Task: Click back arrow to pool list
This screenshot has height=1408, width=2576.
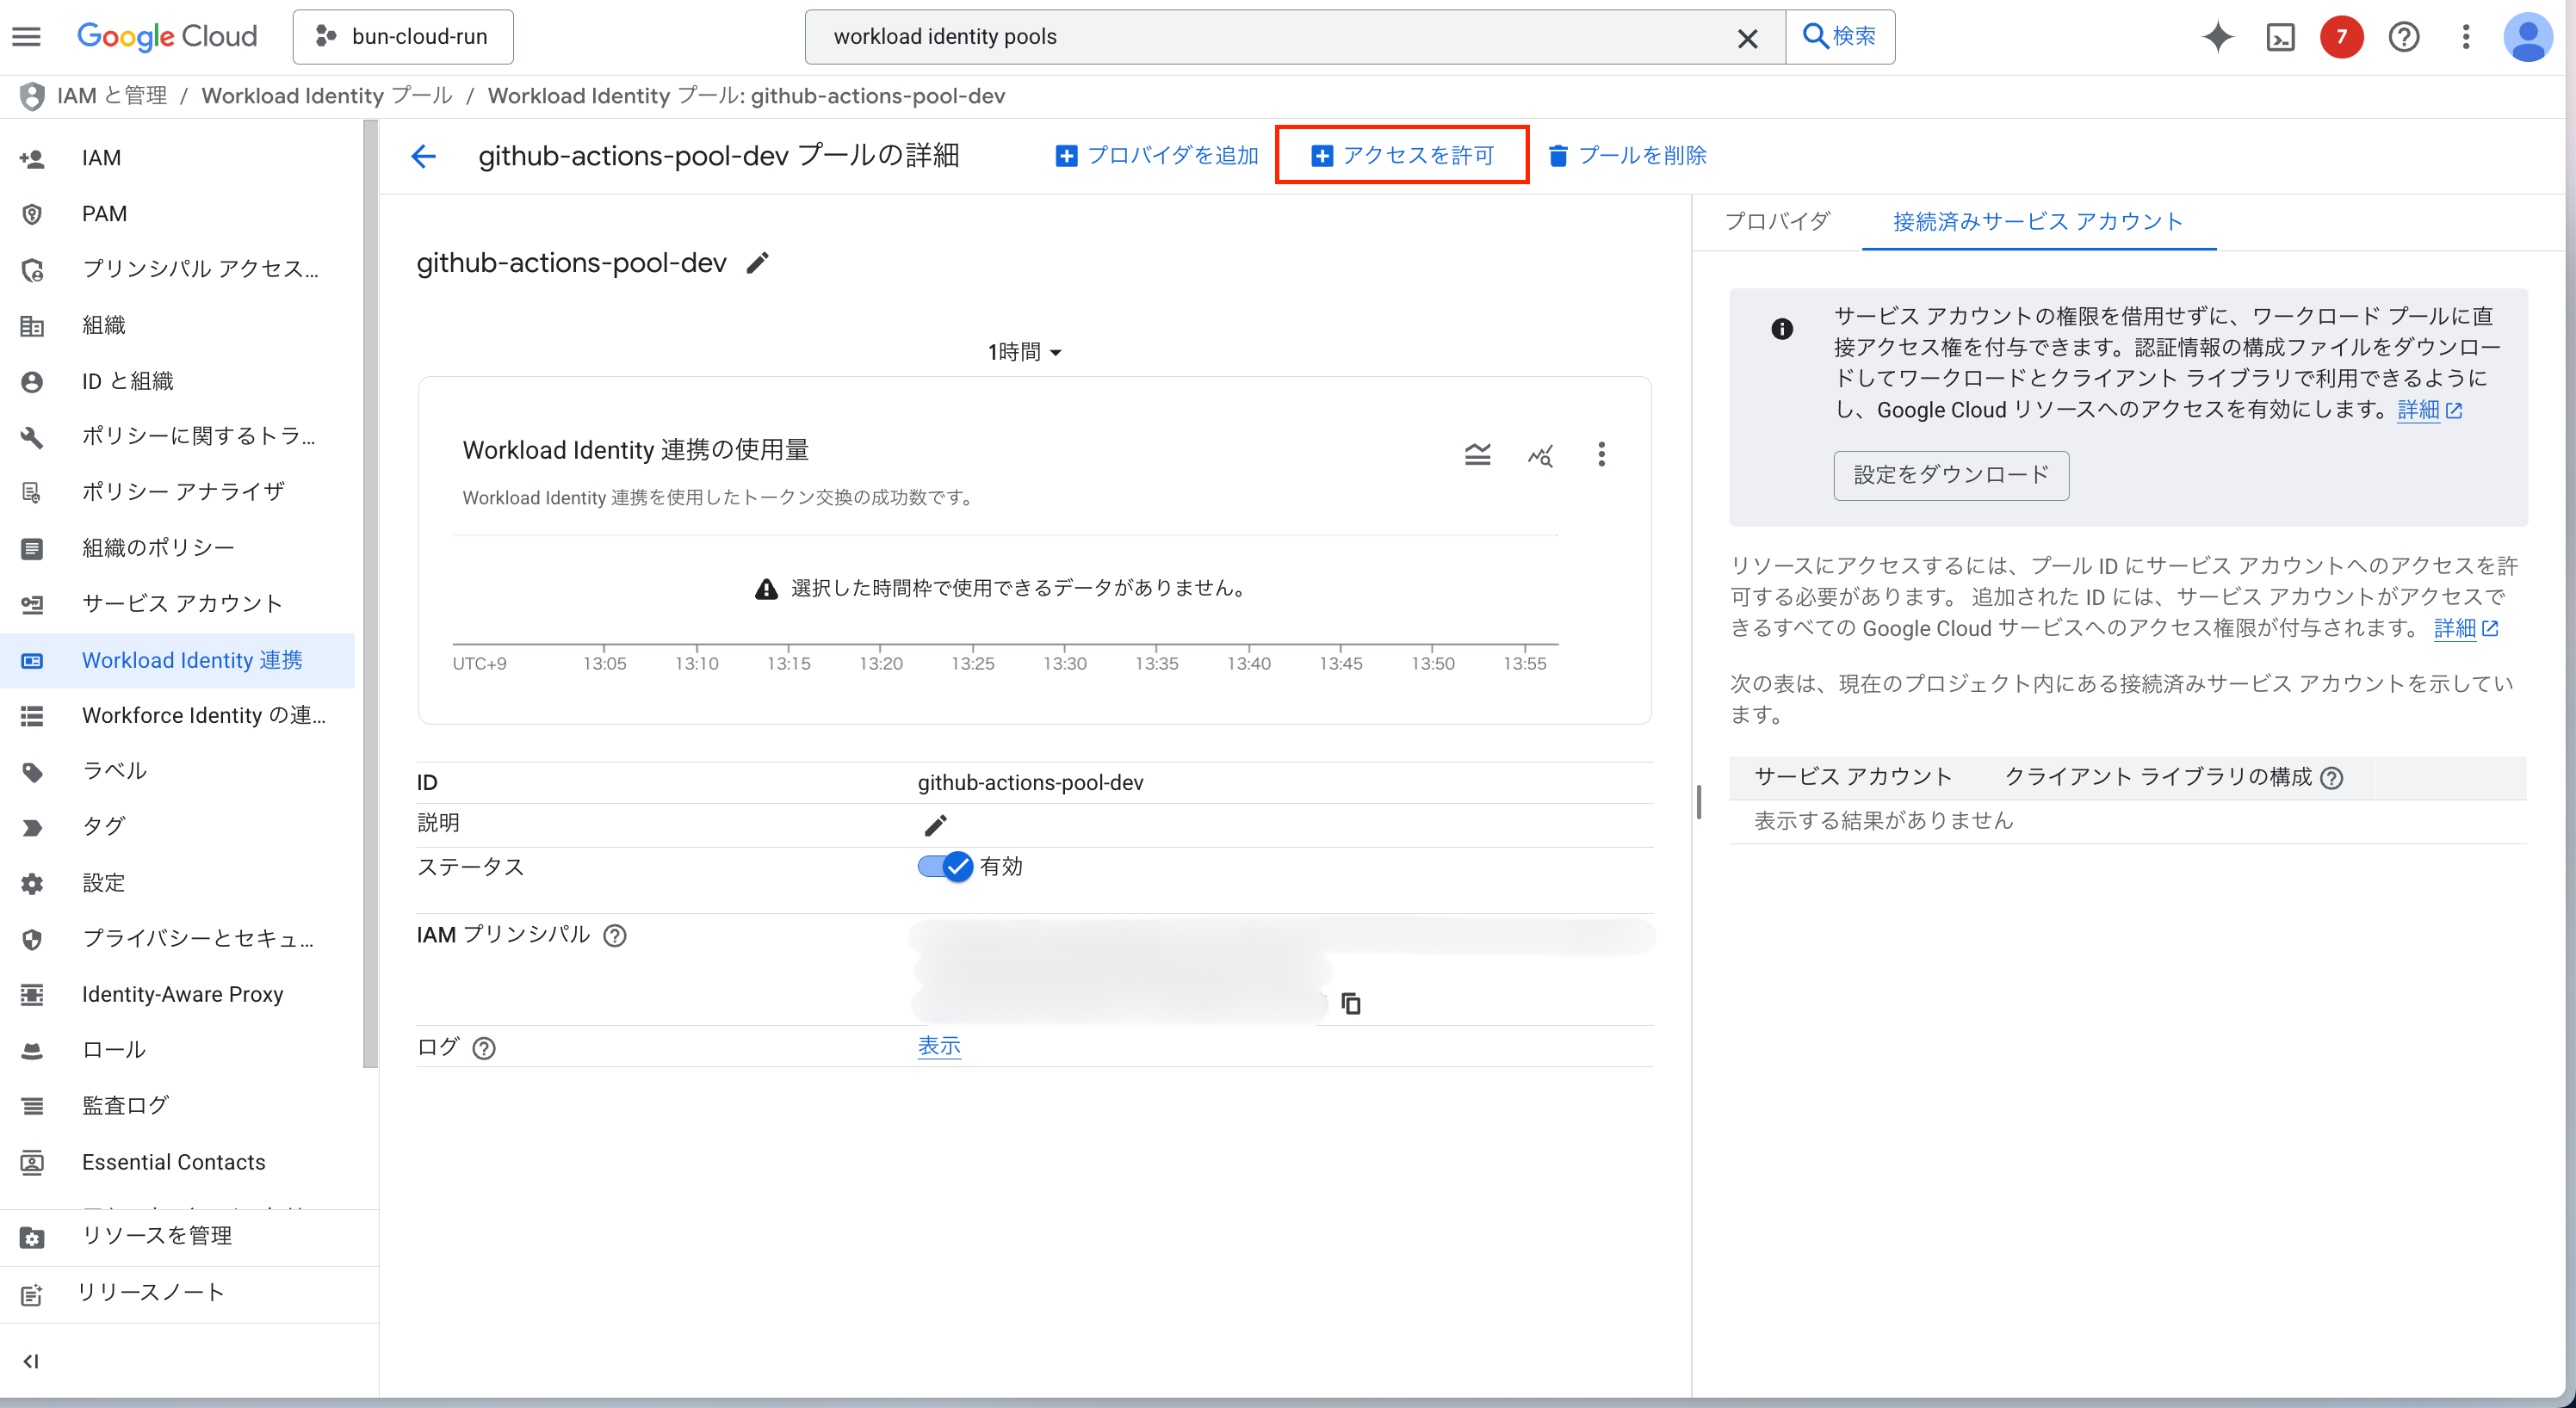Action: tap(424, 156)
